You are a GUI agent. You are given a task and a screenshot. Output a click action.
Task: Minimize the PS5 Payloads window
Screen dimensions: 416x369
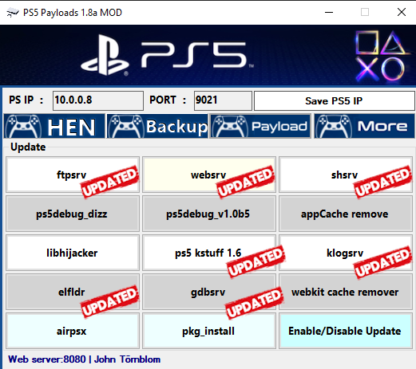pos(329,12)
